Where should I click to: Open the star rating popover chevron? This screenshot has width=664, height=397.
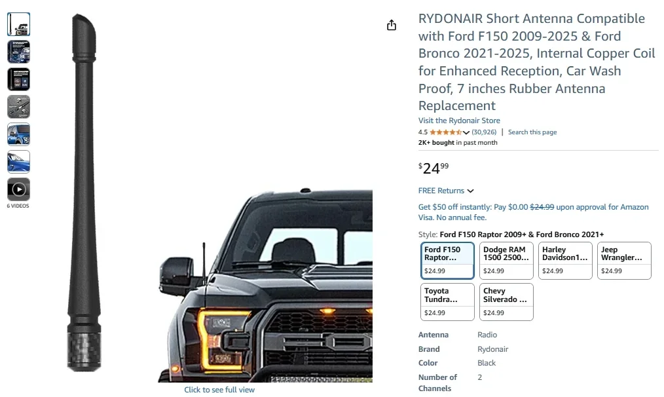(466, 132)
